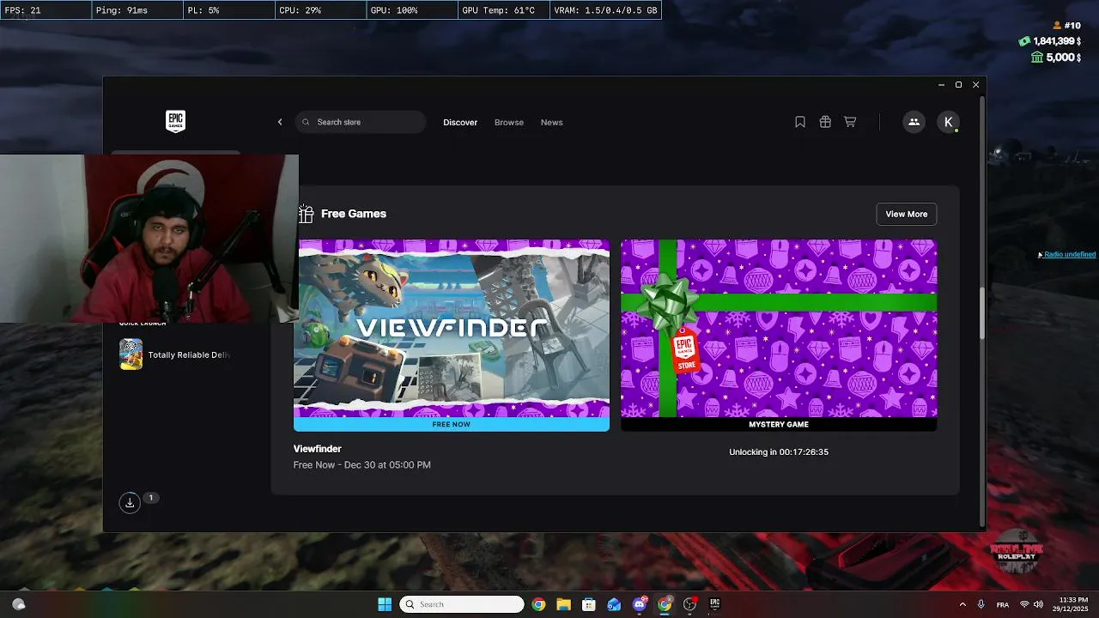Click the MYSTERY GAME label
Viewport: 1099px width, 618px height.
pyautogui.click(x=779, y=424)
